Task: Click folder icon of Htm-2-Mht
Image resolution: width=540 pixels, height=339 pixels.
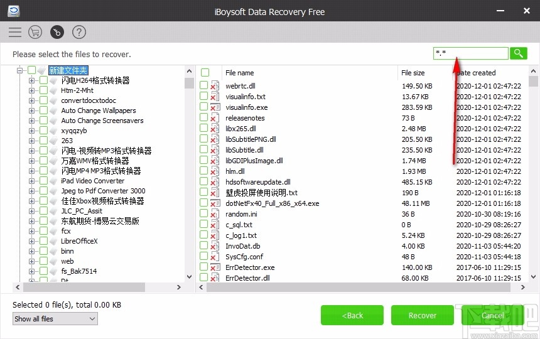Action: (x=53, y=90)
